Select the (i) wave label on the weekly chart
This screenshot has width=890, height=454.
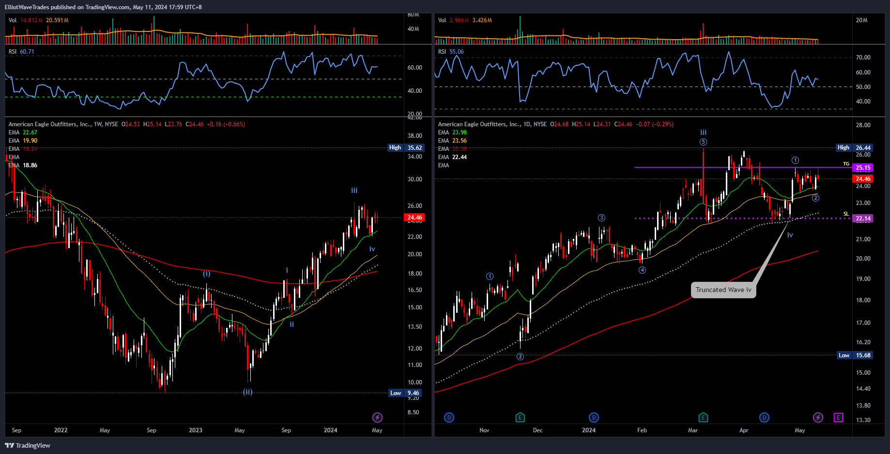207,273
